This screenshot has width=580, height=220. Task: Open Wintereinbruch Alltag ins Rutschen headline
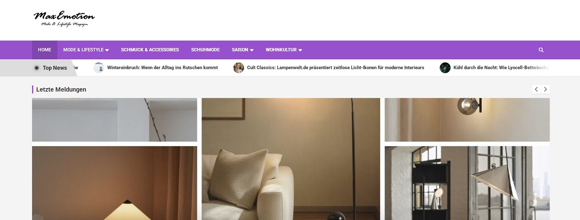click(162, 68)
